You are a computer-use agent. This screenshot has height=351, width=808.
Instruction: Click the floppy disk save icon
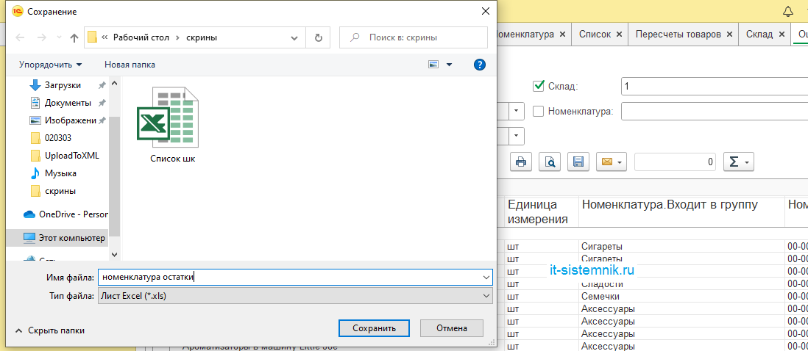pyautogui.click(x=578, y=162)
